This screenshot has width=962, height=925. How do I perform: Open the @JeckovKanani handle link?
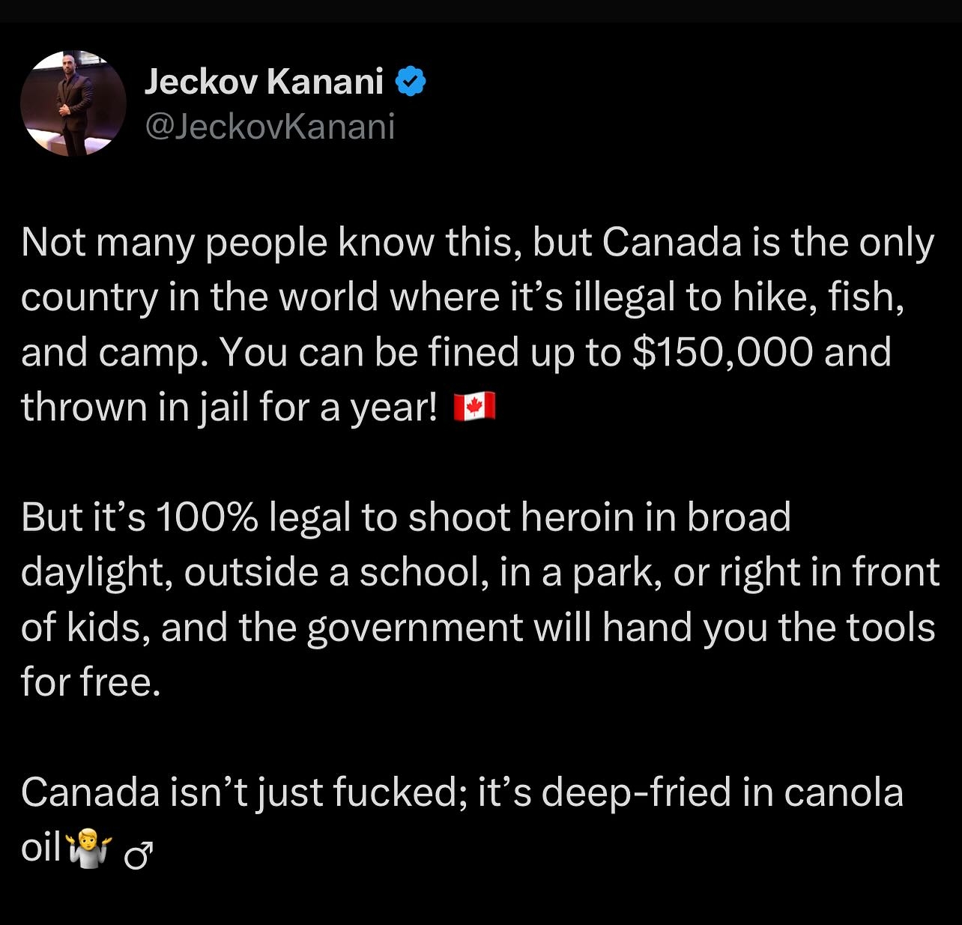pos(270,127)
